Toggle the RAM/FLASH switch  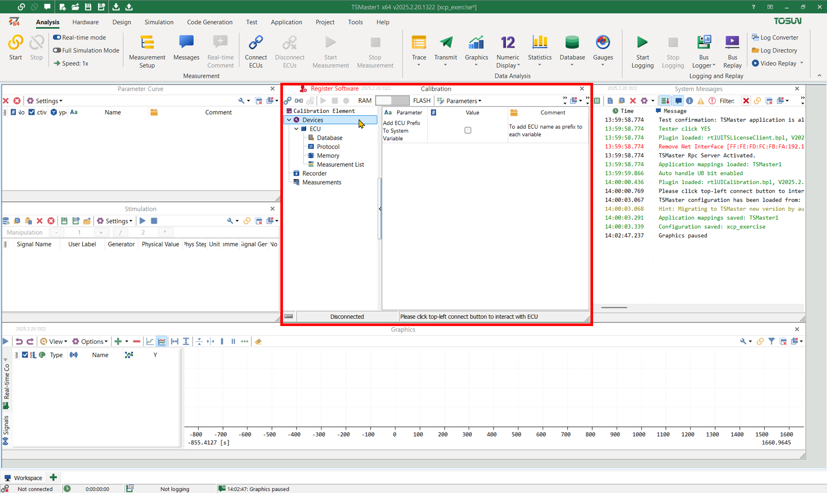point(392,101)
